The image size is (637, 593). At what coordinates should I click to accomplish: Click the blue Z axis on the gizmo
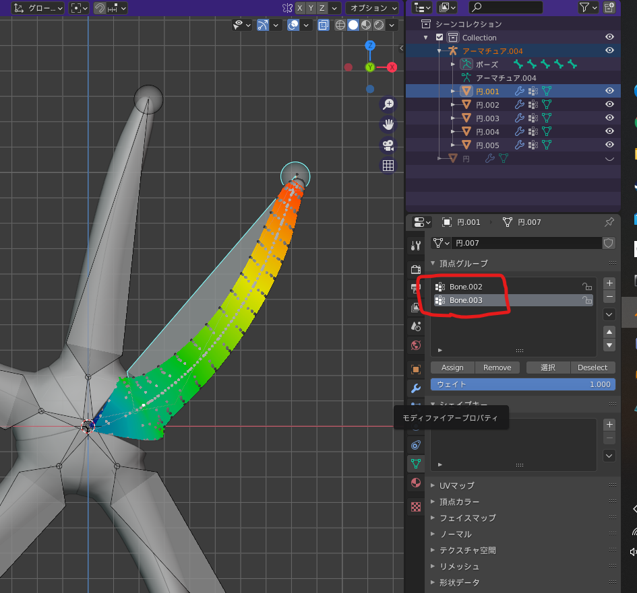[x=369, y=45]
